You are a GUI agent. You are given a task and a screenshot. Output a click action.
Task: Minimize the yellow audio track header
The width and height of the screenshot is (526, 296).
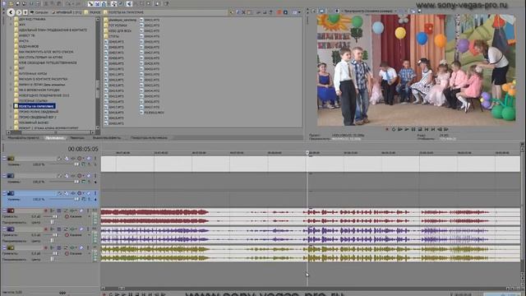tap(4, 247)
